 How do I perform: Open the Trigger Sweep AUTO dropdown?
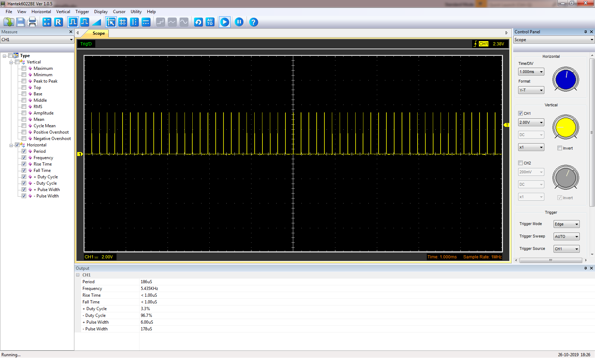pyautogui.click(x=566, y=237)
